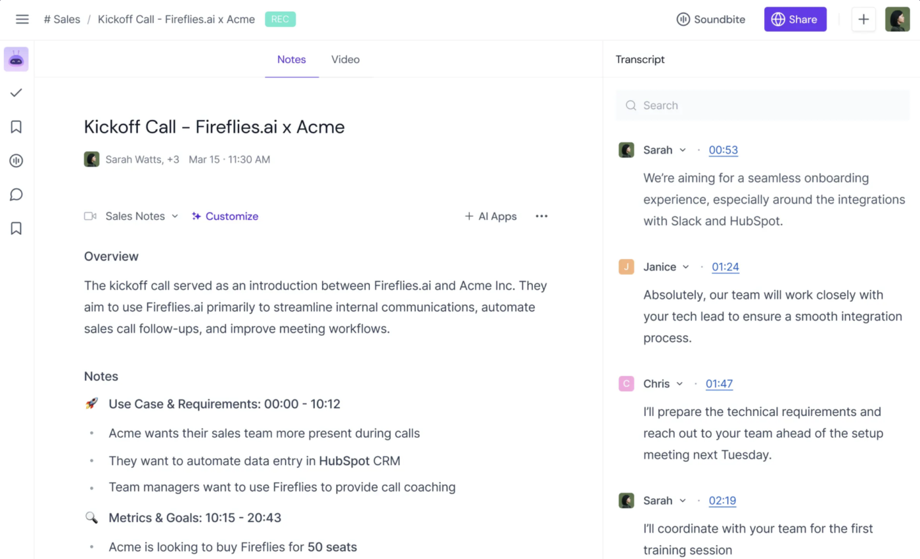
Task: Click the Kickoff Call breadcrumb title
Action: 176,19
